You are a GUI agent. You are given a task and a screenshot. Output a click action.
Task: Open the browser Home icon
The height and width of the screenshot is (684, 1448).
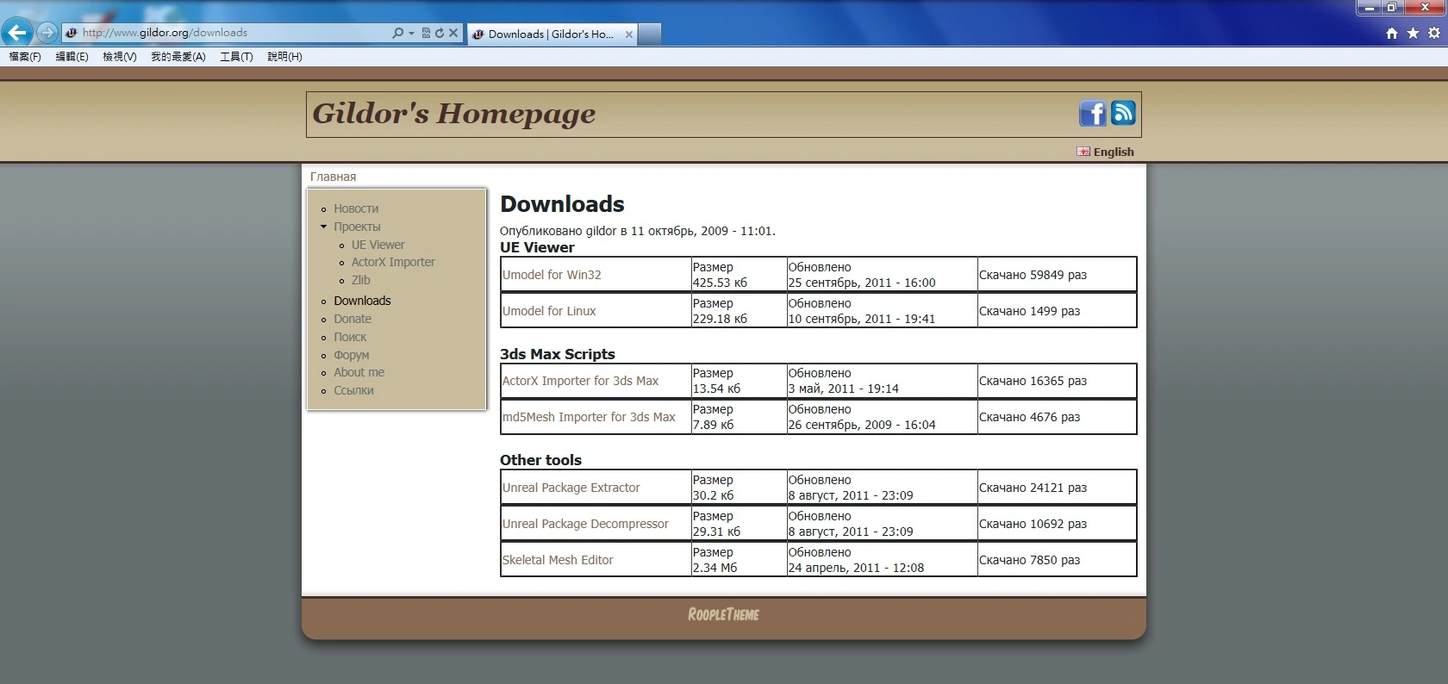[1392, 33]
